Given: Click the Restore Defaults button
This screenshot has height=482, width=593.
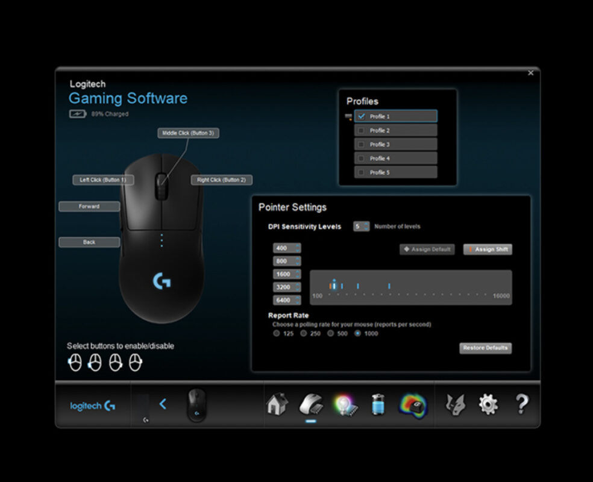Looking at the screenshot, I should point(485,348).
